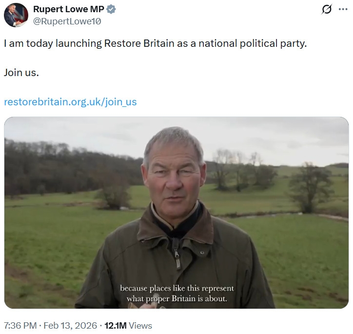Click the blue verified checkmark badge
The image size is (353, 334).
click(112, 9)
